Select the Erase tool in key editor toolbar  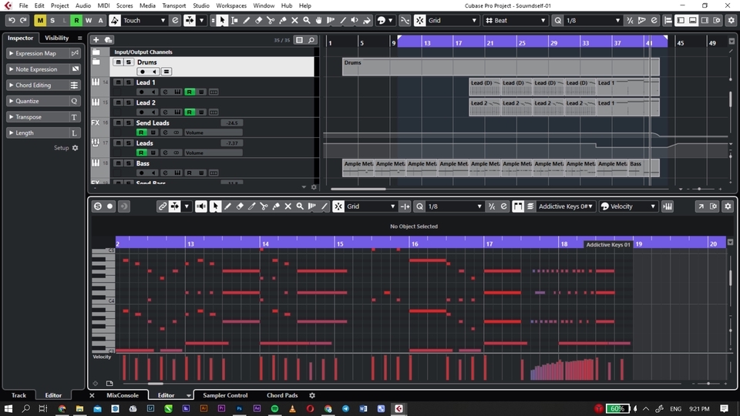240,206
